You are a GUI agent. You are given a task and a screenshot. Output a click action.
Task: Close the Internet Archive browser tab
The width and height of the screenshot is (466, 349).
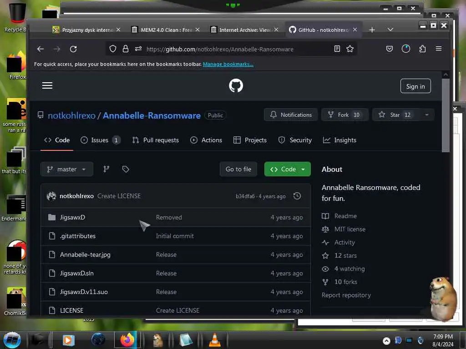point(276,30)
